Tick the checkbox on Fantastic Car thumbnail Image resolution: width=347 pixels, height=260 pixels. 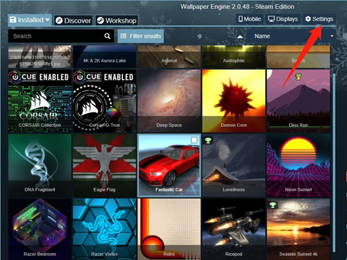(x=194, y=140)
